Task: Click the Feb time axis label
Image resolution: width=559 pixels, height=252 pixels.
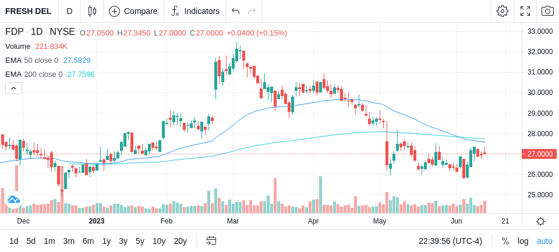Action: click(167, 221)
